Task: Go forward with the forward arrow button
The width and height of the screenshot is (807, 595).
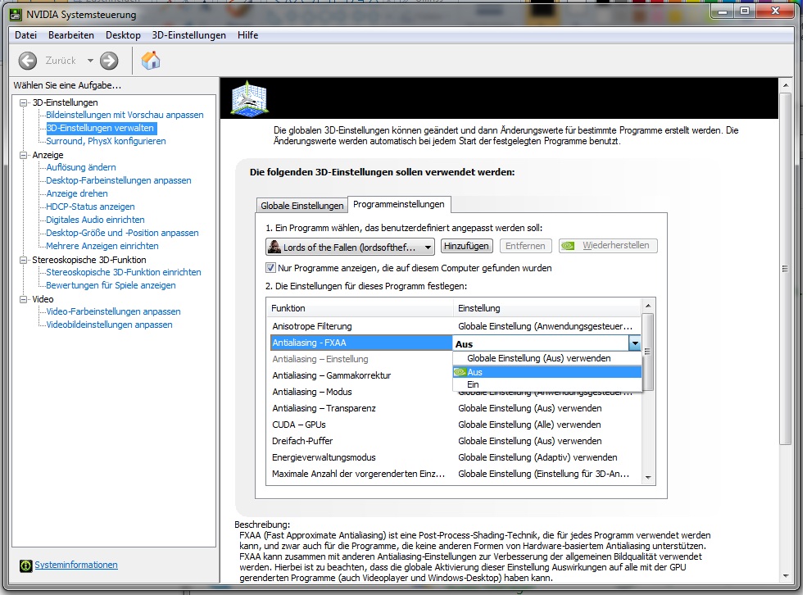Action: coord(109,61)
